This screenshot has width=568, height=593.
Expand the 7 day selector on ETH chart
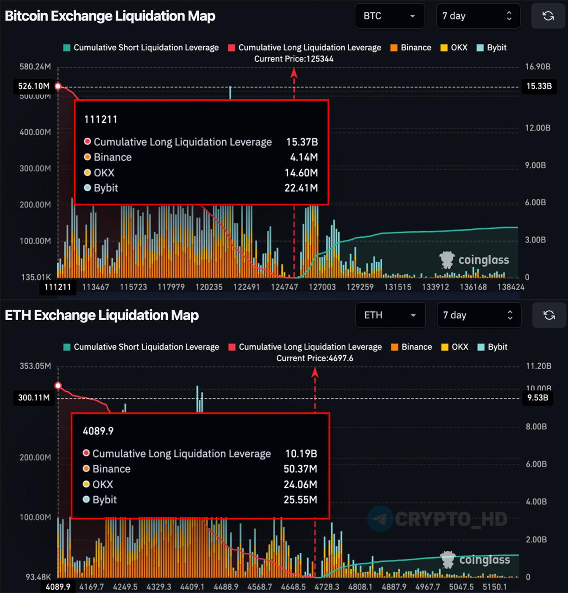tap(479, 315)
